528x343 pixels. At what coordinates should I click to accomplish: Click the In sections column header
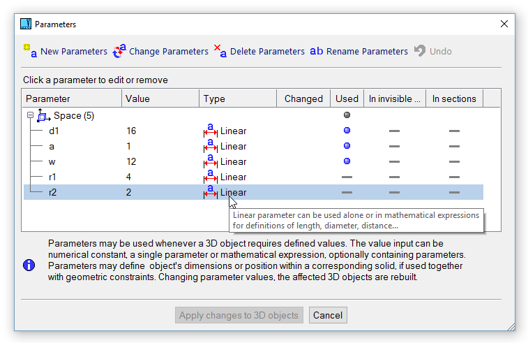point(454,98)
